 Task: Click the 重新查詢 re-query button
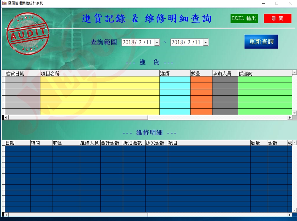pyautogui.click(x=261, y=42)
